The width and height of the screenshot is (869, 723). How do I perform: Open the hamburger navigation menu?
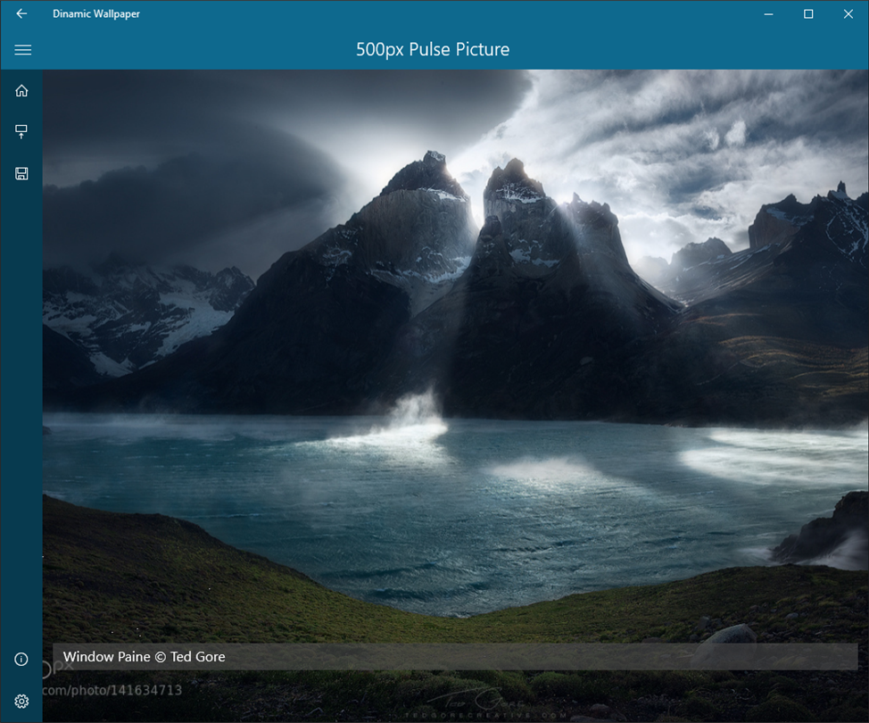click(x=22, y=50)
